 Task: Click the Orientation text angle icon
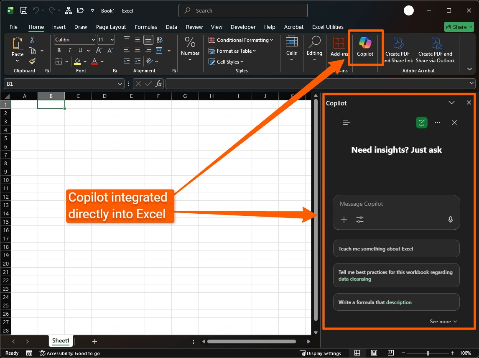pyautogui.click(x=149, y=61)
